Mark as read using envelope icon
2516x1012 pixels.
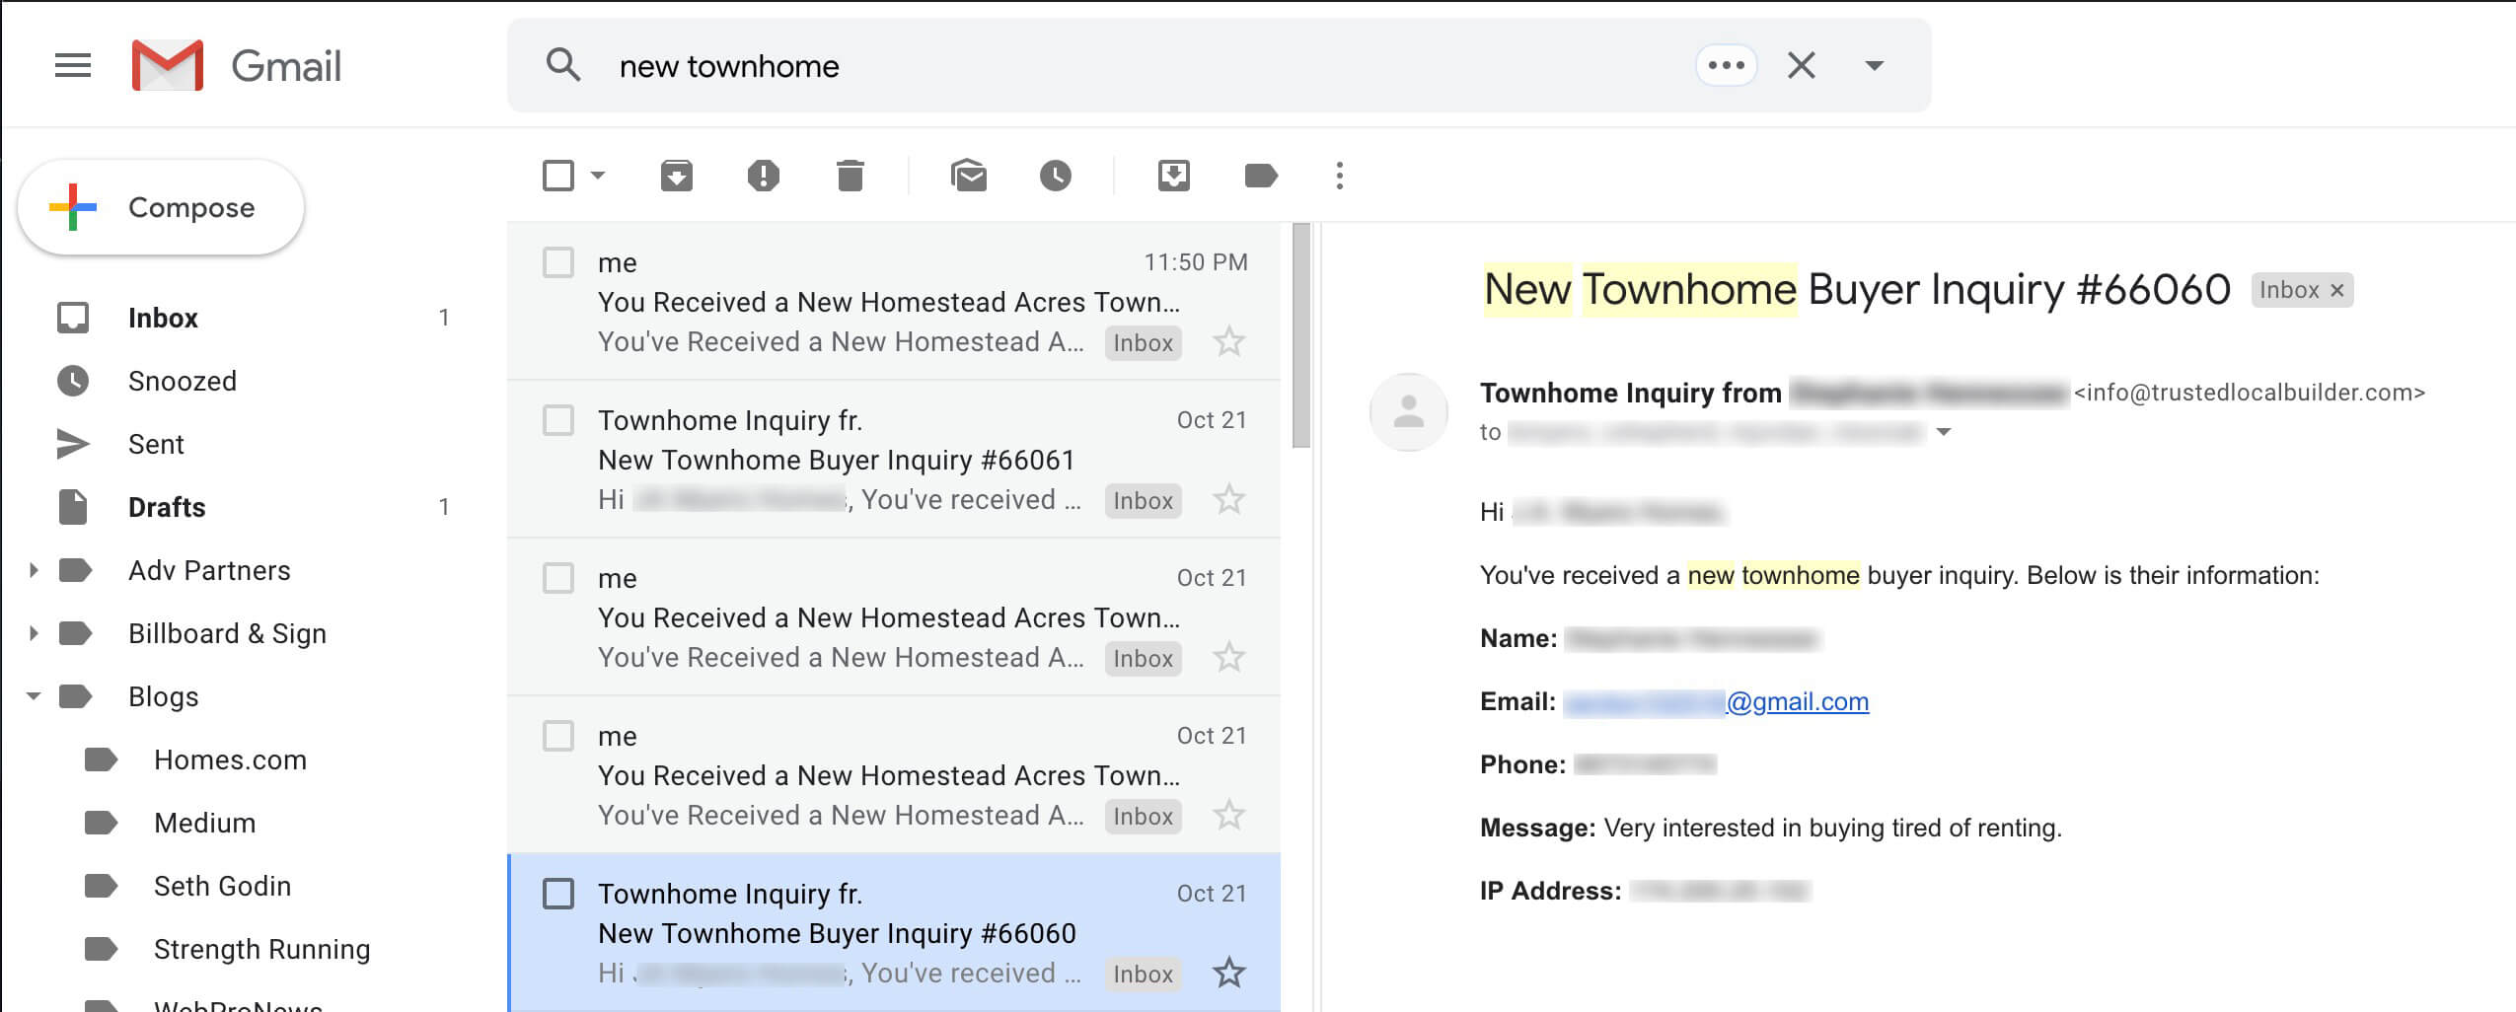pos(968,176)
